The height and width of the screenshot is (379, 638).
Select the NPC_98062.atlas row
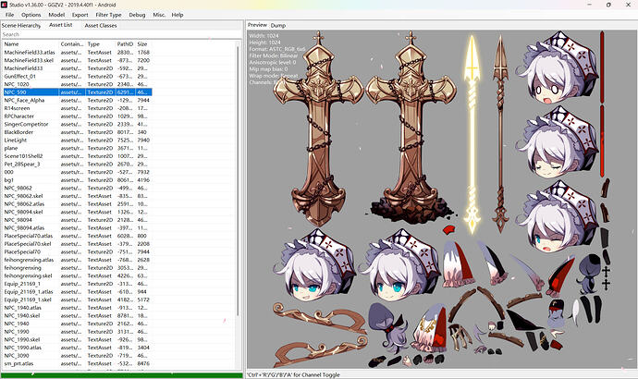tap(78, 203)
